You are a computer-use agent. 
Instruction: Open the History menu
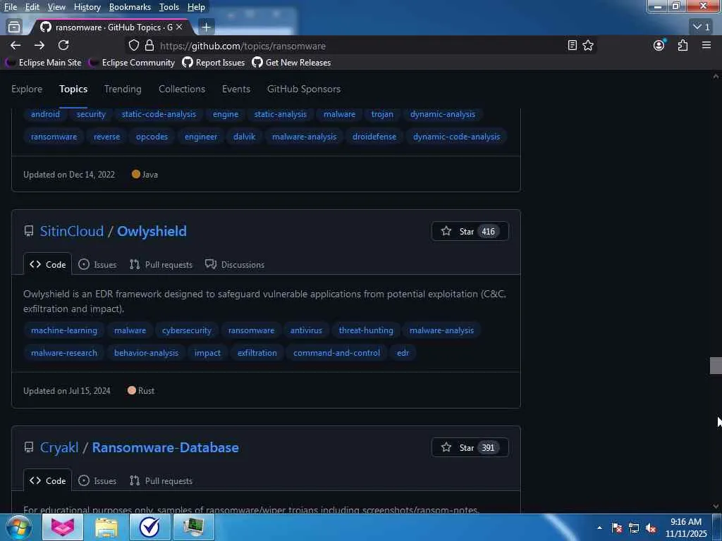click(x=87, y=7)
